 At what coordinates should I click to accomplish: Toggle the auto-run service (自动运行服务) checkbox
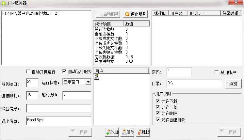click(x=64, y=72)
